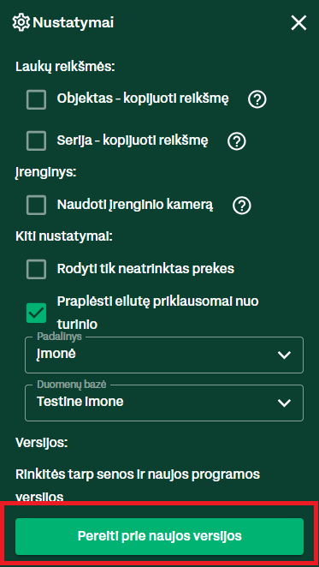Click Pereiti prie naujos versijos button
The width and height of the screenshot is (319, 567).
159,536
